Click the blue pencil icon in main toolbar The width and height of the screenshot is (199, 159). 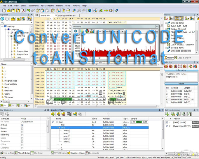(x=90, y=10)
